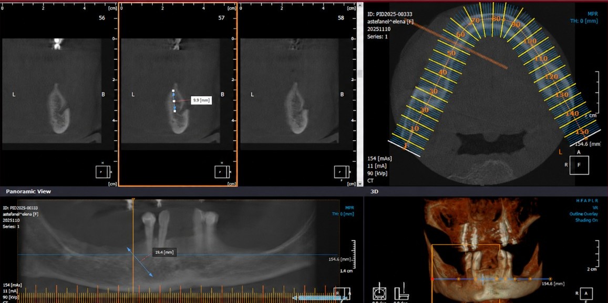
Task: Click the Shading On label in 3D view
Action: pos(585,220)
